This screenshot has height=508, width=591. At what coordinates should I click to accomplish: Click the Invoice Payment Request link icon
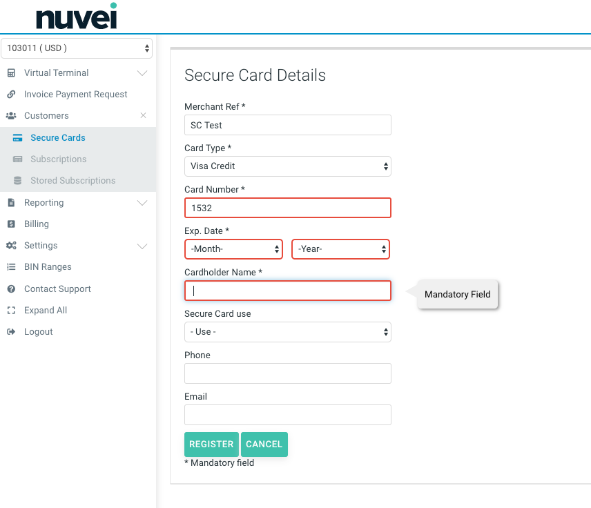(x=11, y=95)
